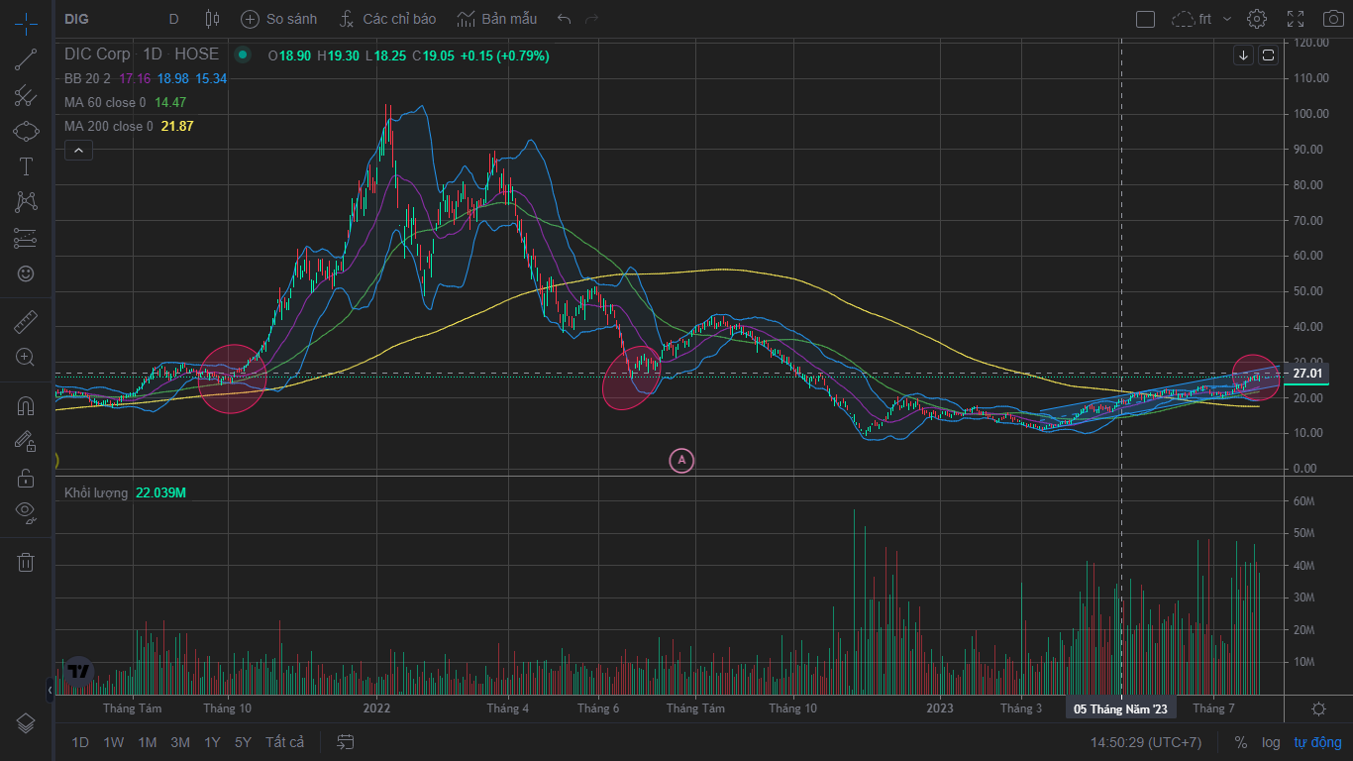Open the emoji icons tool

click(x=26, y=273)
